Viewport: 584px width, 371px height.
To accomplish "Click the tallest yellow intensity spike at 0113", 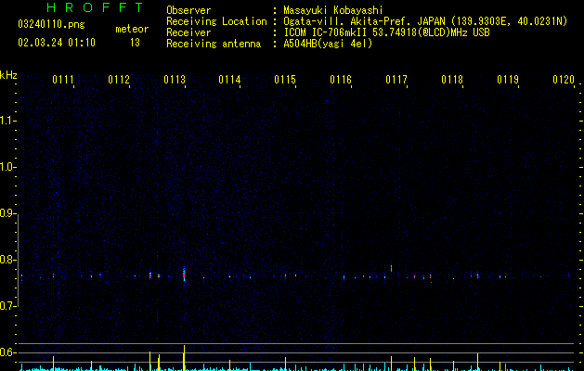I will [x=184, y=357].
